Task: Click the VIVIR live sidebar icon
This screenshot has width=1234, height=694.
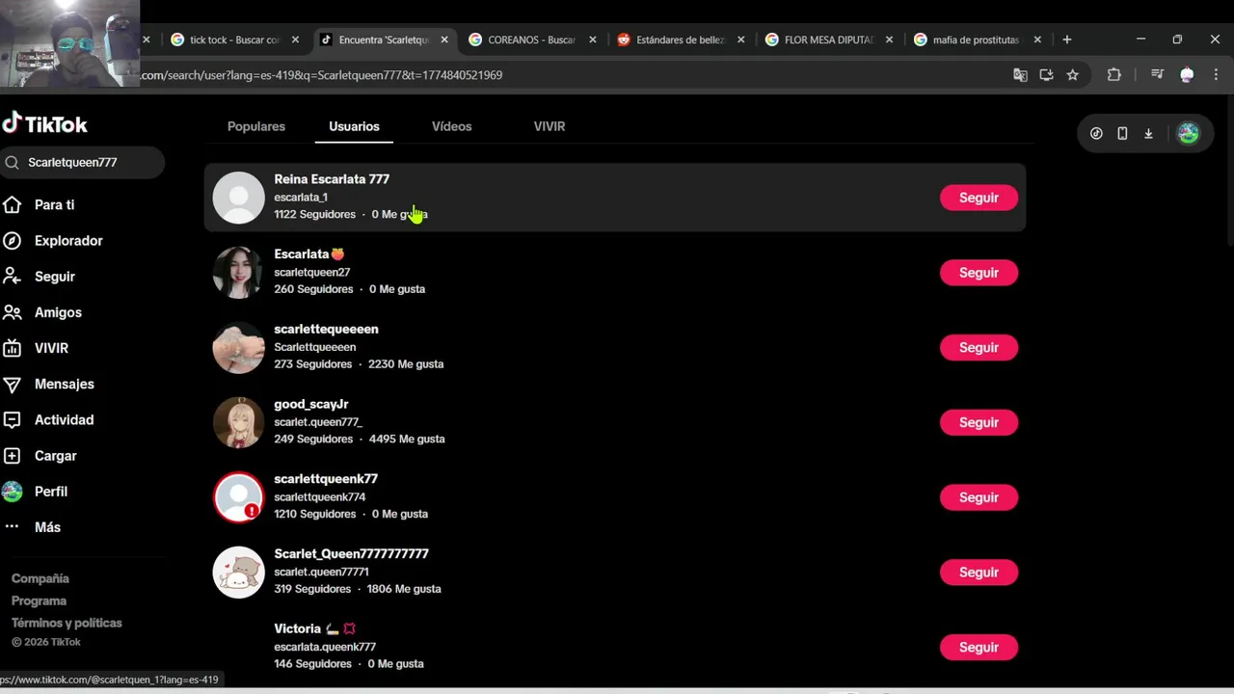Action: coord(12,348)
